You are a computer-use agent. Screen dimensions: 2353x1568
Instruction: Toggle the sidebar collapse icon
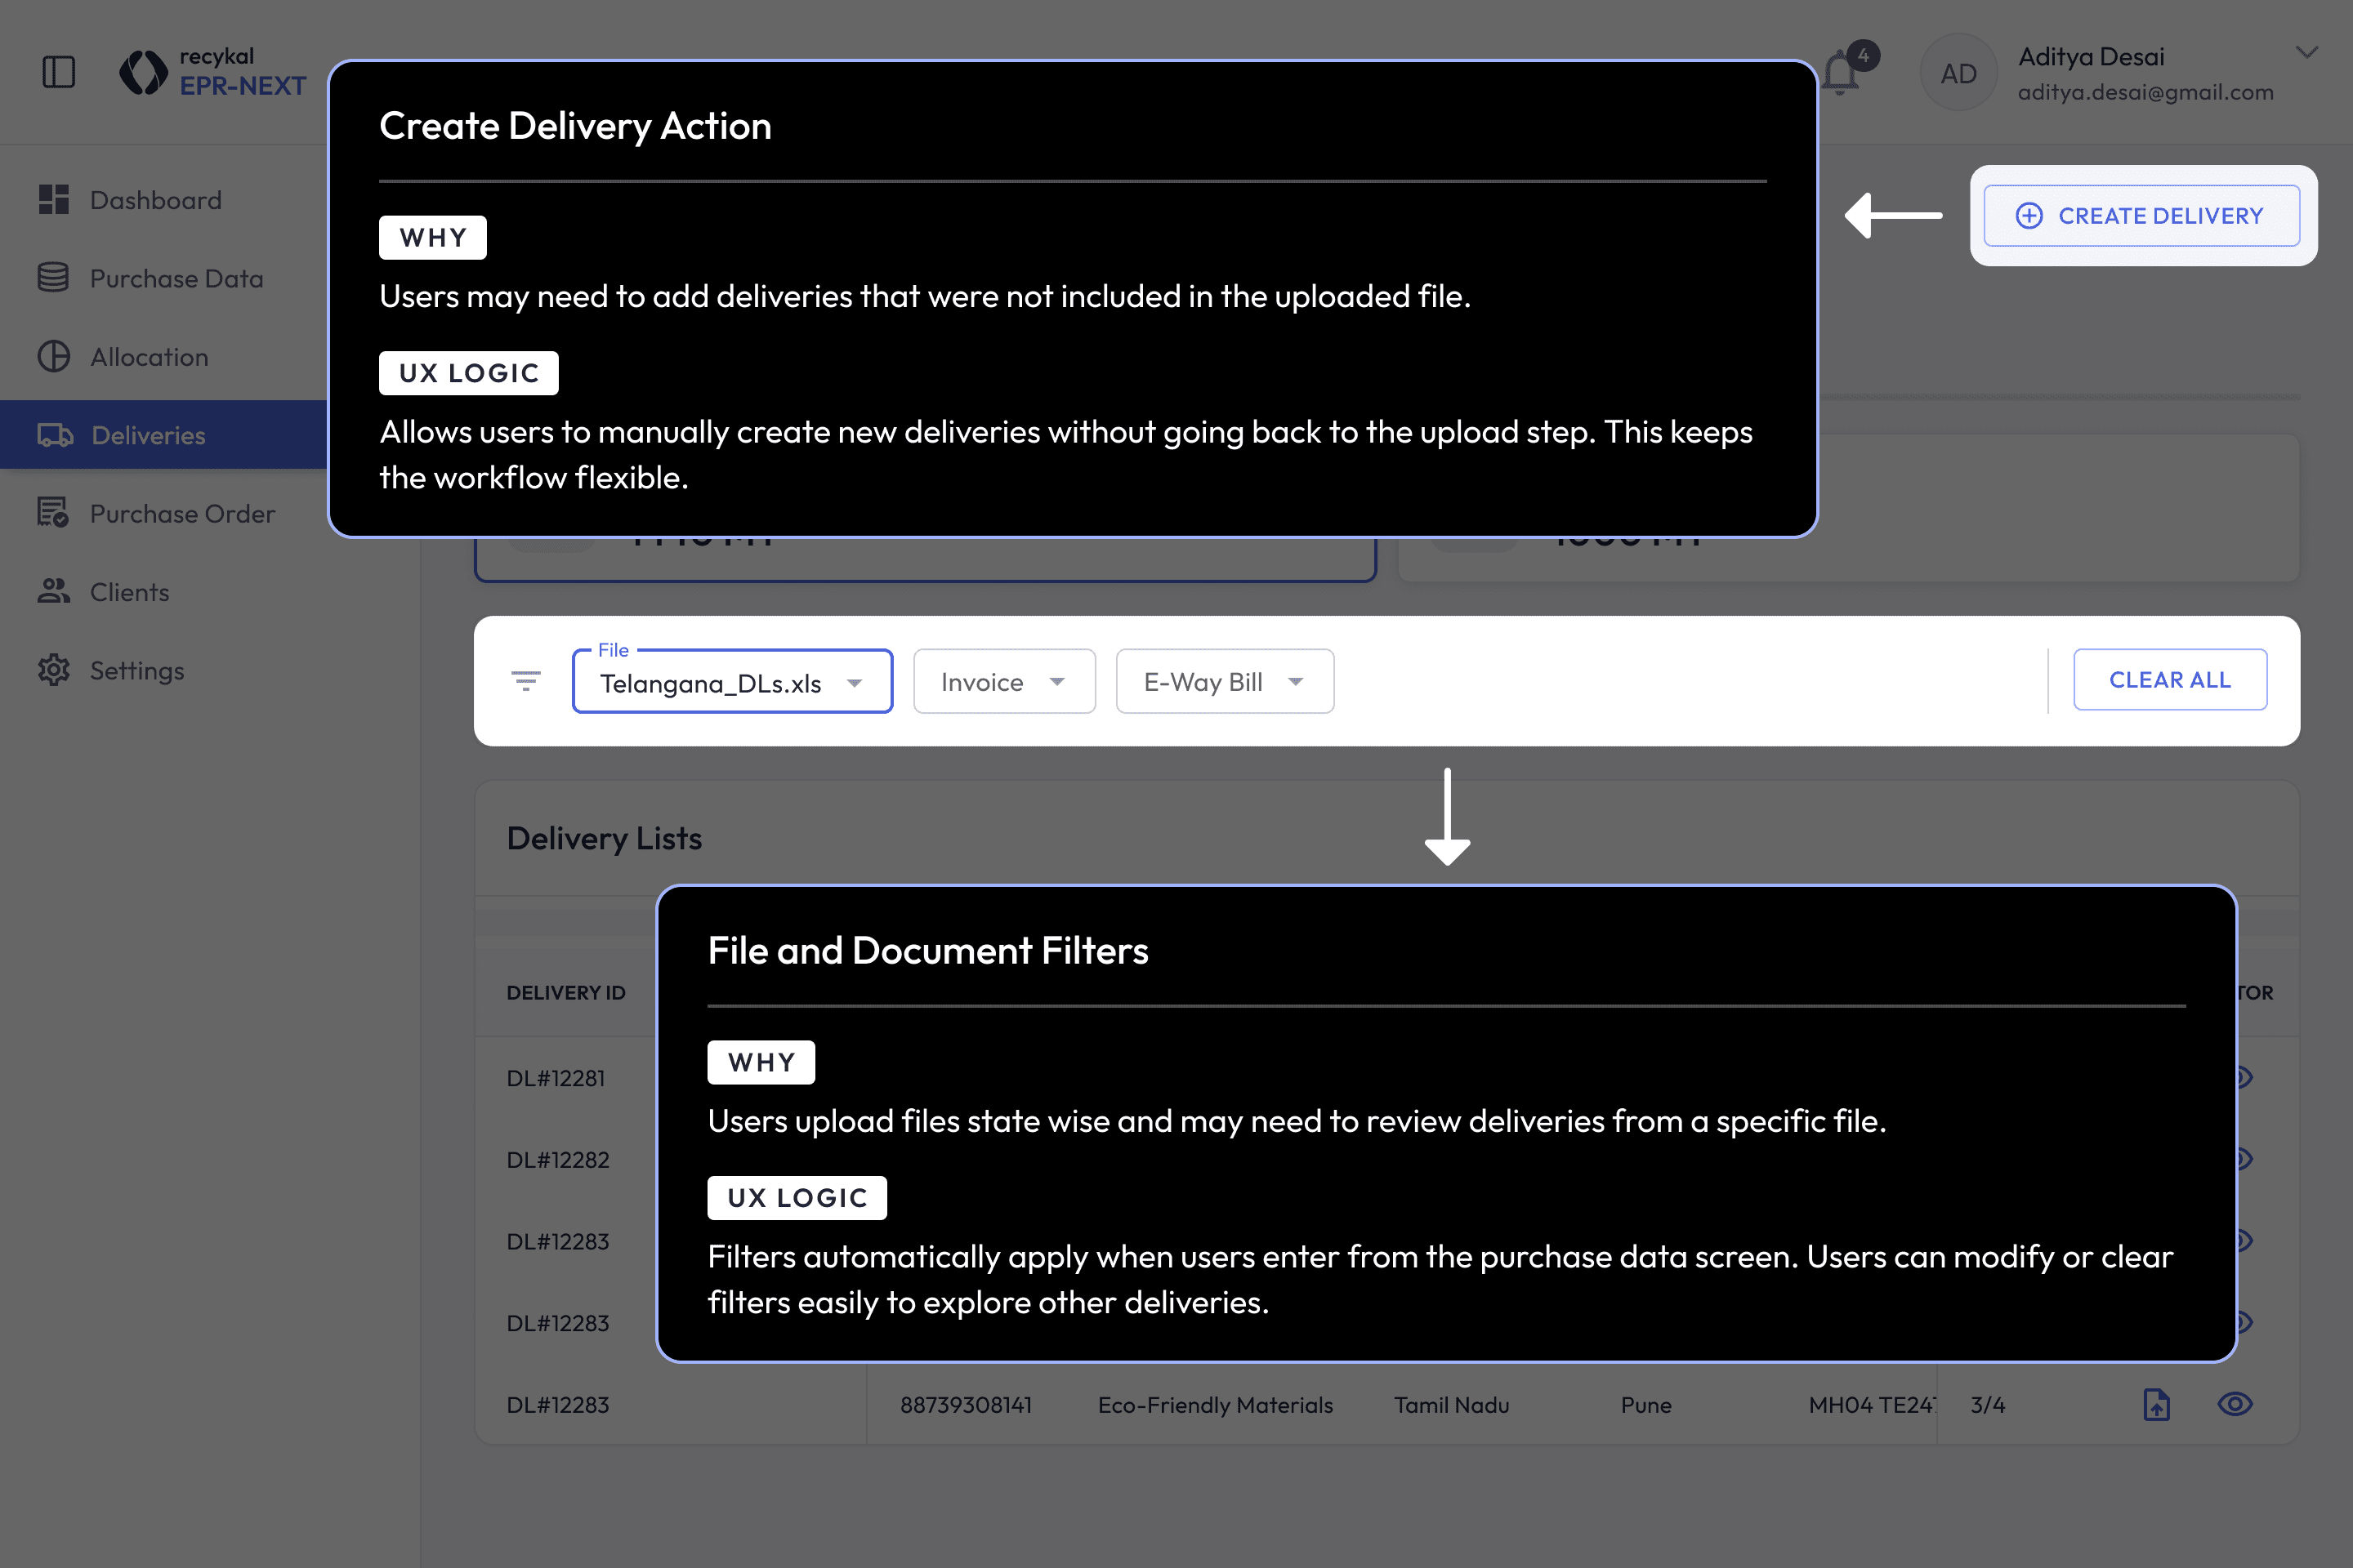point(59,72)
